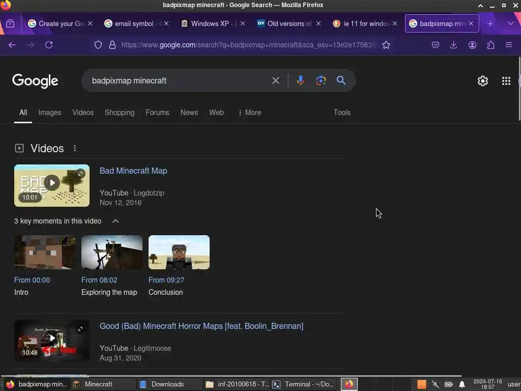Select the Shopping search filter
The width and height of the screenshot is (521, 391).
[x=120, y=113]
